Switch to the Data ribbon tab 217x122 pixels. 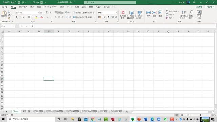click(70, 7)
